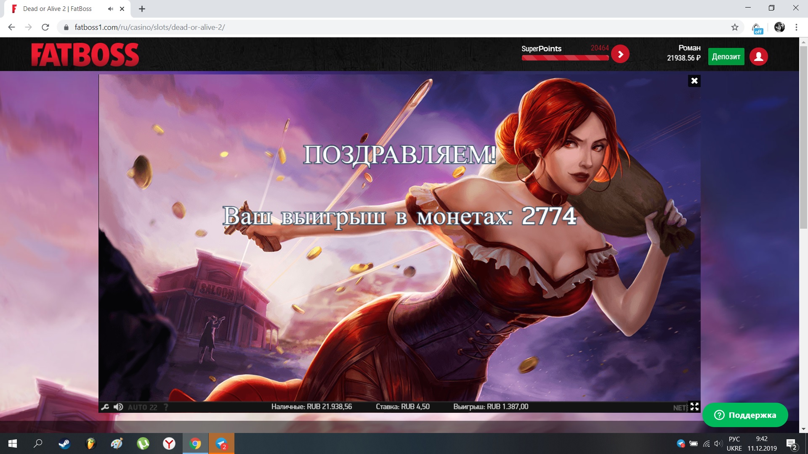Screen dimensions: 808x454
Task: Click the FATBOSS logo
Action: [85, 55]
